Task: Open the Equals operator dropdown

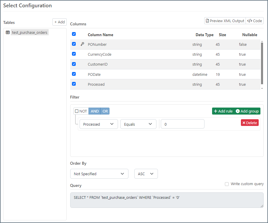Action: pyautogui.click(x=138, y=124)
